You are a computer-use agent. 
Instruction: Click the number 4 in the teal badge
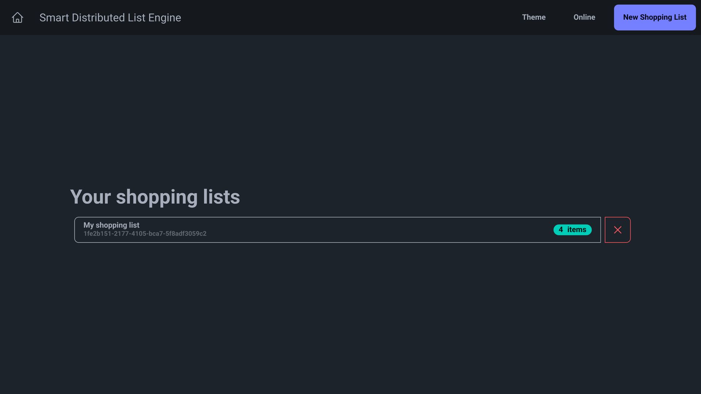pos(560,230)
